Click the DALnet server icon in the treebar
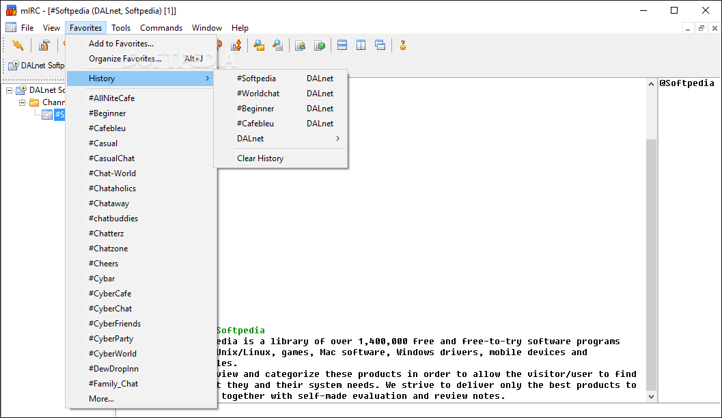This screenshot has width=722, height=418. [21, 89]
